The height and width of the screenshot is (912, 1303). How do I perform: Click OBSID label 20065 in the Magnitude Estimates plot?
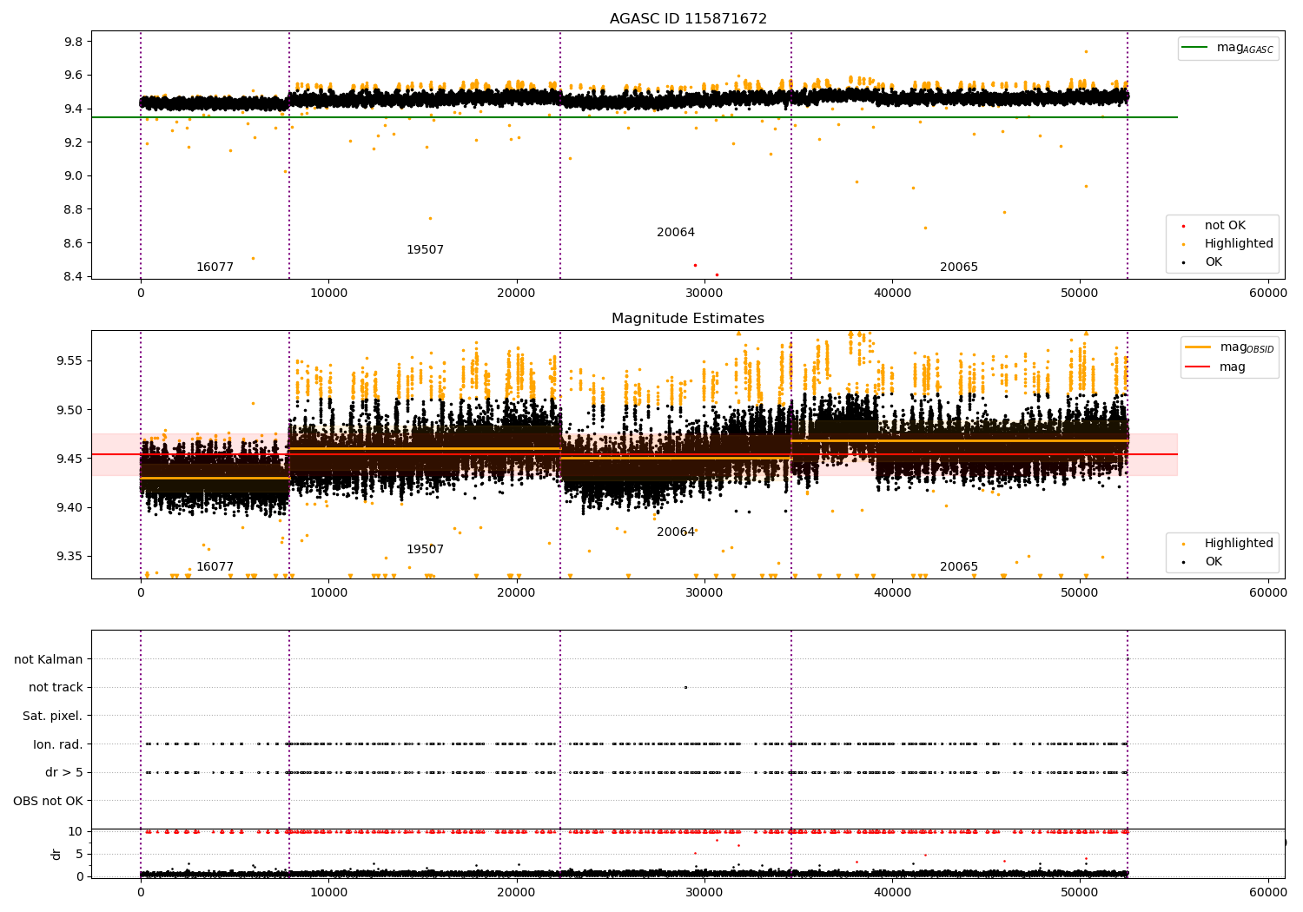pos(959,566)
